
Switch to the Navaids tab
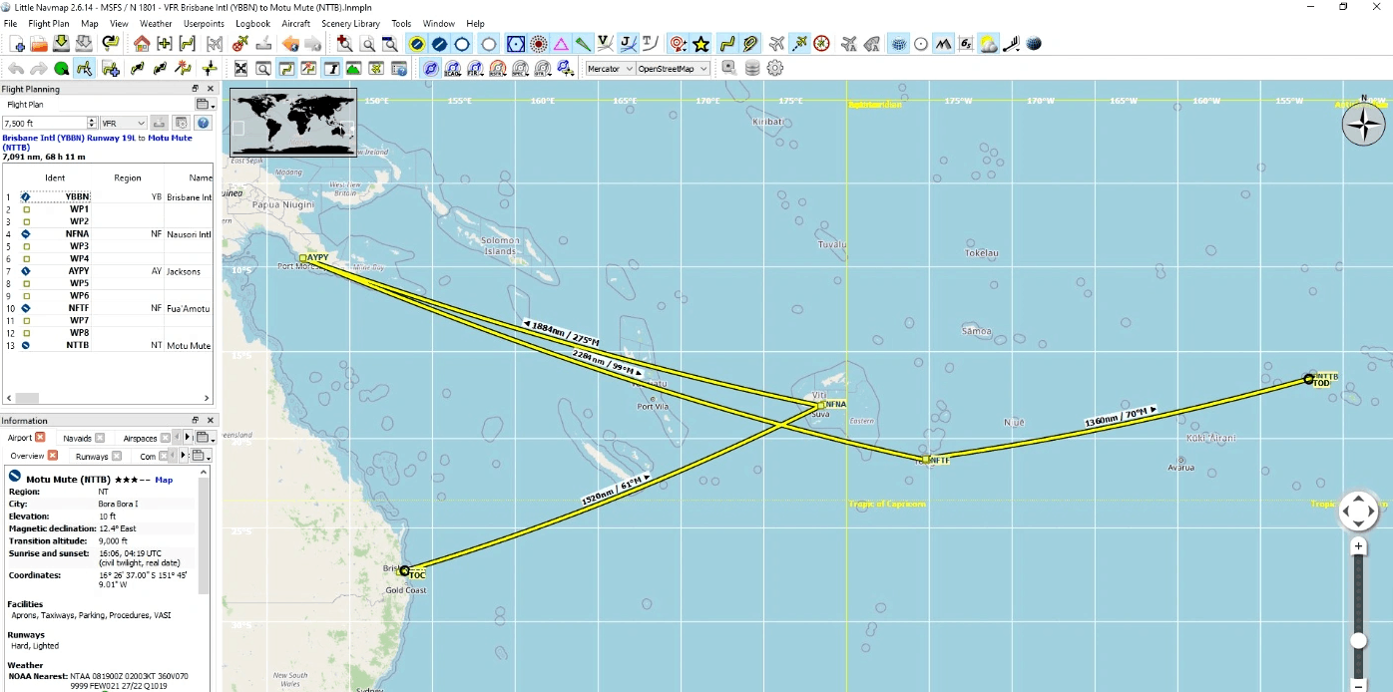[x=77, y=438]
